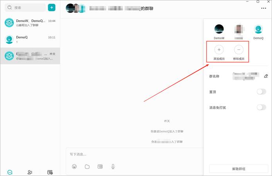This screenshot has height=176, width=272.
Task: Click the microphone icon to record voice
Action: (x=113, y=167)
